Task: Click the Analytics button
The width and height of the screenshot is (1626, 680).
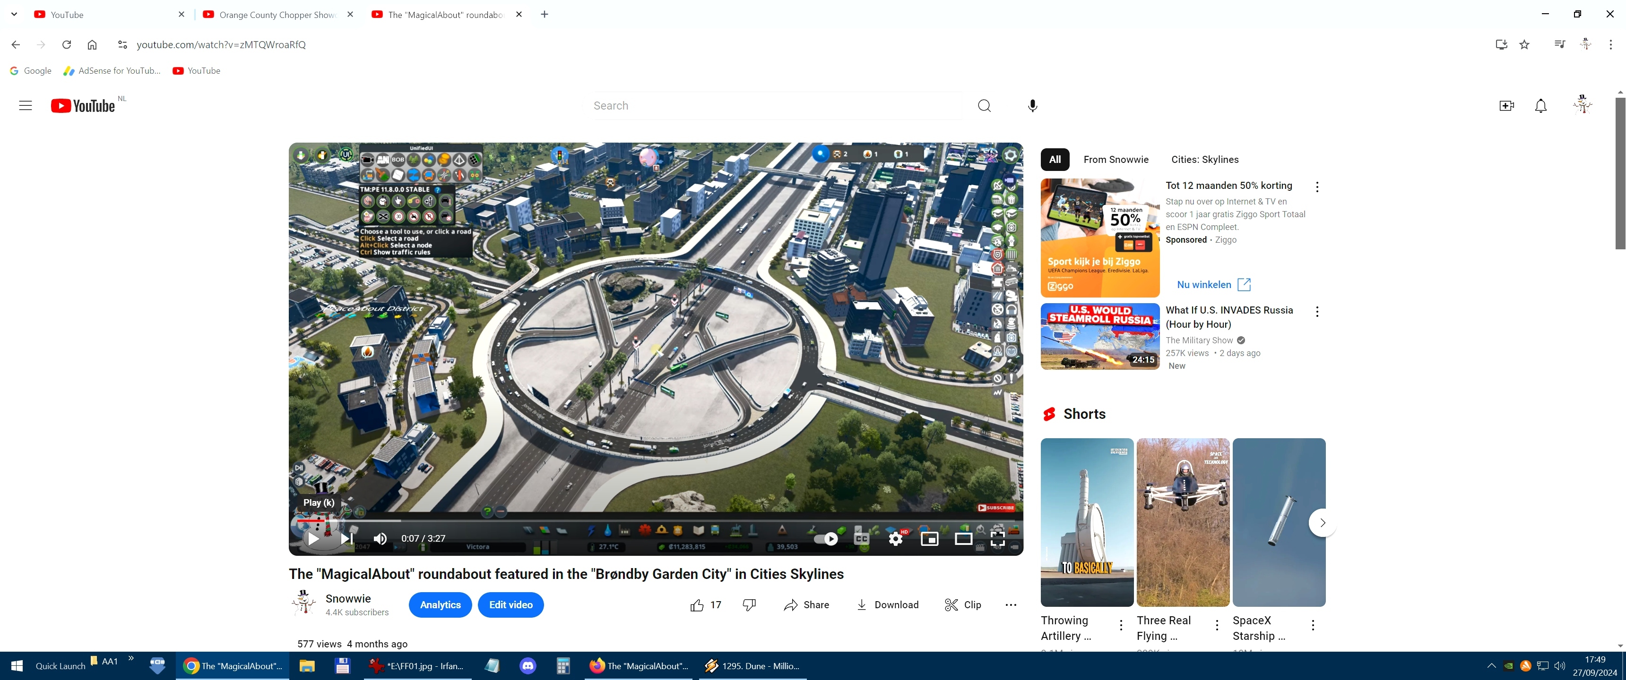Action: pos(440,605)
